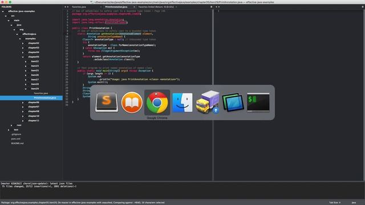The height and width of the screenshot is (205, 365).
Task: Go to next tab using left pane's forward arrow
Action: pos(68,7)
